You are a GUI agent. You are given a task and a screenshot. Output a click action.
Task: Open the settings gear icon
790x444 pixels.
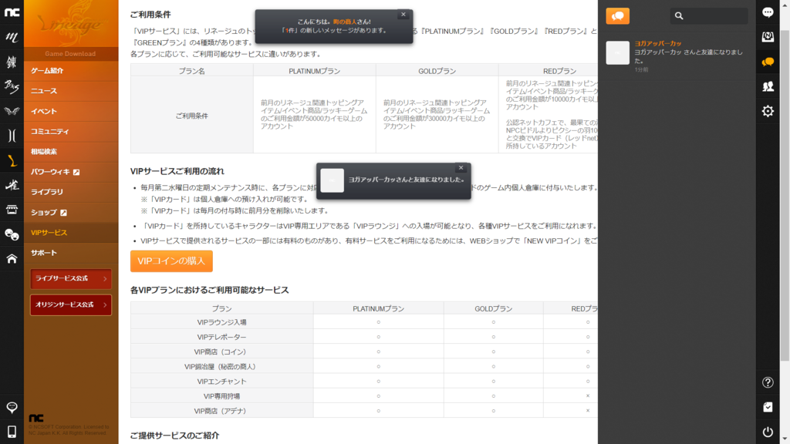tap(768, 111)
